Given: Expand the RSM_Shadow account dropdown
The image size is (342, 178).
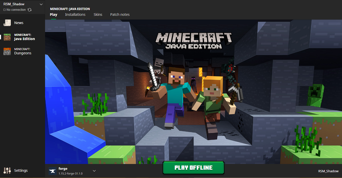Looking at the screenshot, I should click(x=41, y=4).
